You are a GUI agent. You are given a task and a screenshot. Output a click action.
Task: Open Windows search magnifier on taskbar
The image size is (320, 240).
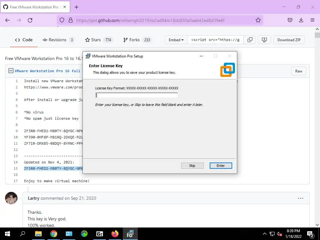(x=22, y=234)
